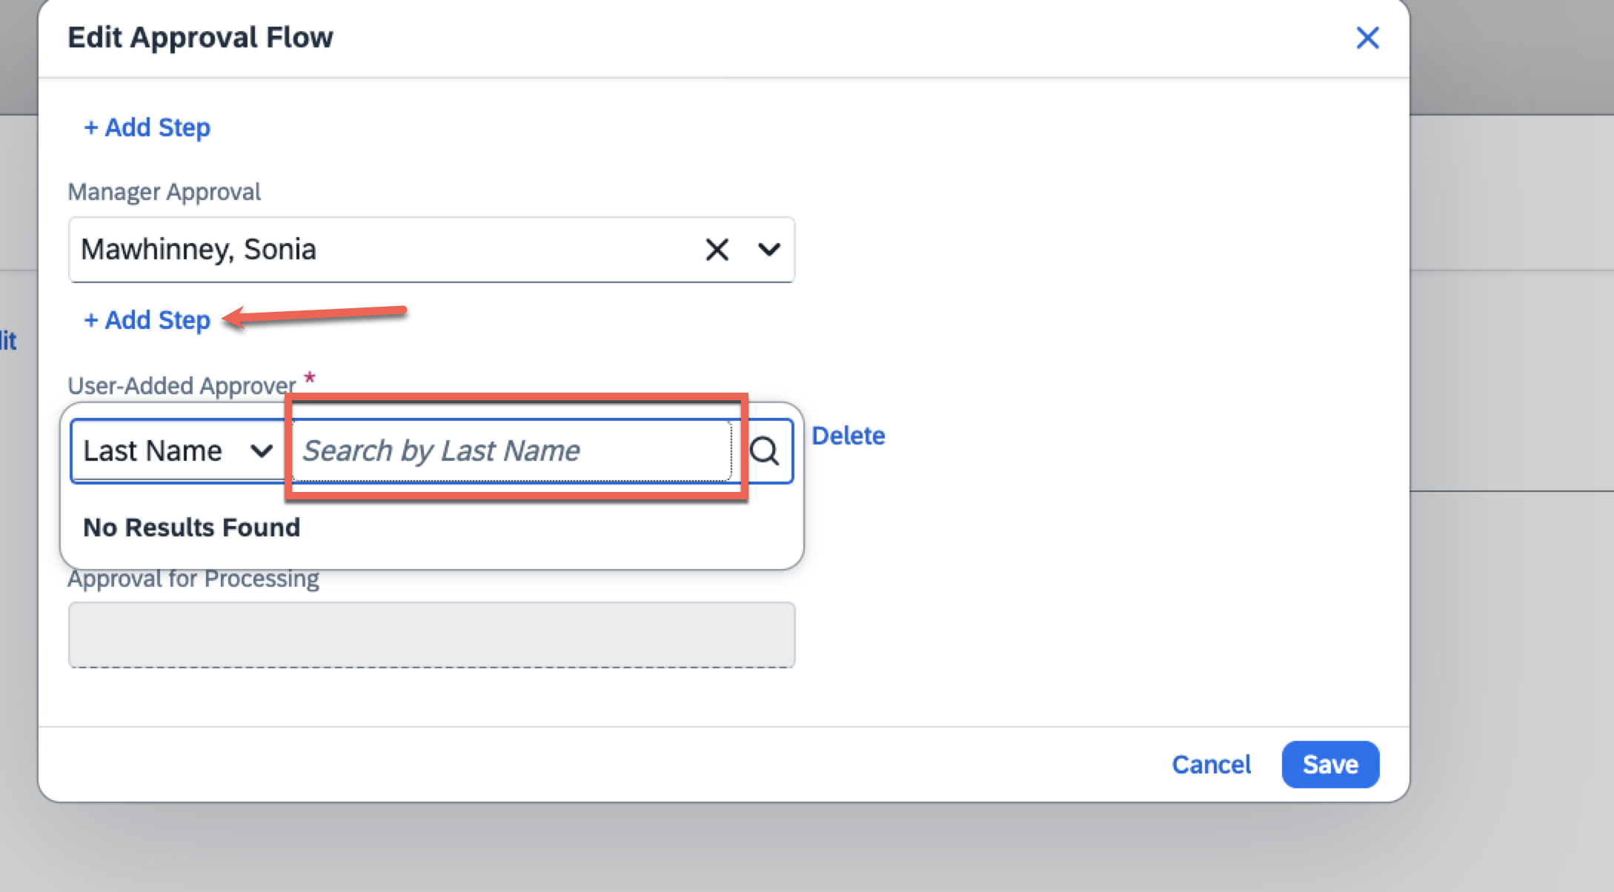Save the approval flow changes
1614x892 pixels.
click(1330, 765)
